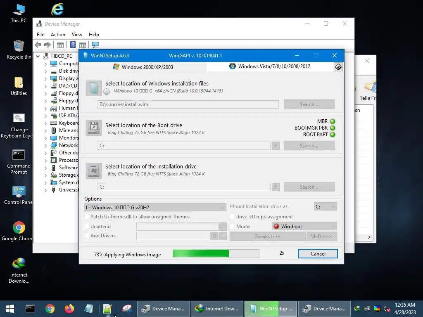Screen dimensions: 423x317
Task: Click browse button next to Unattend field
Action: (223, 227)
